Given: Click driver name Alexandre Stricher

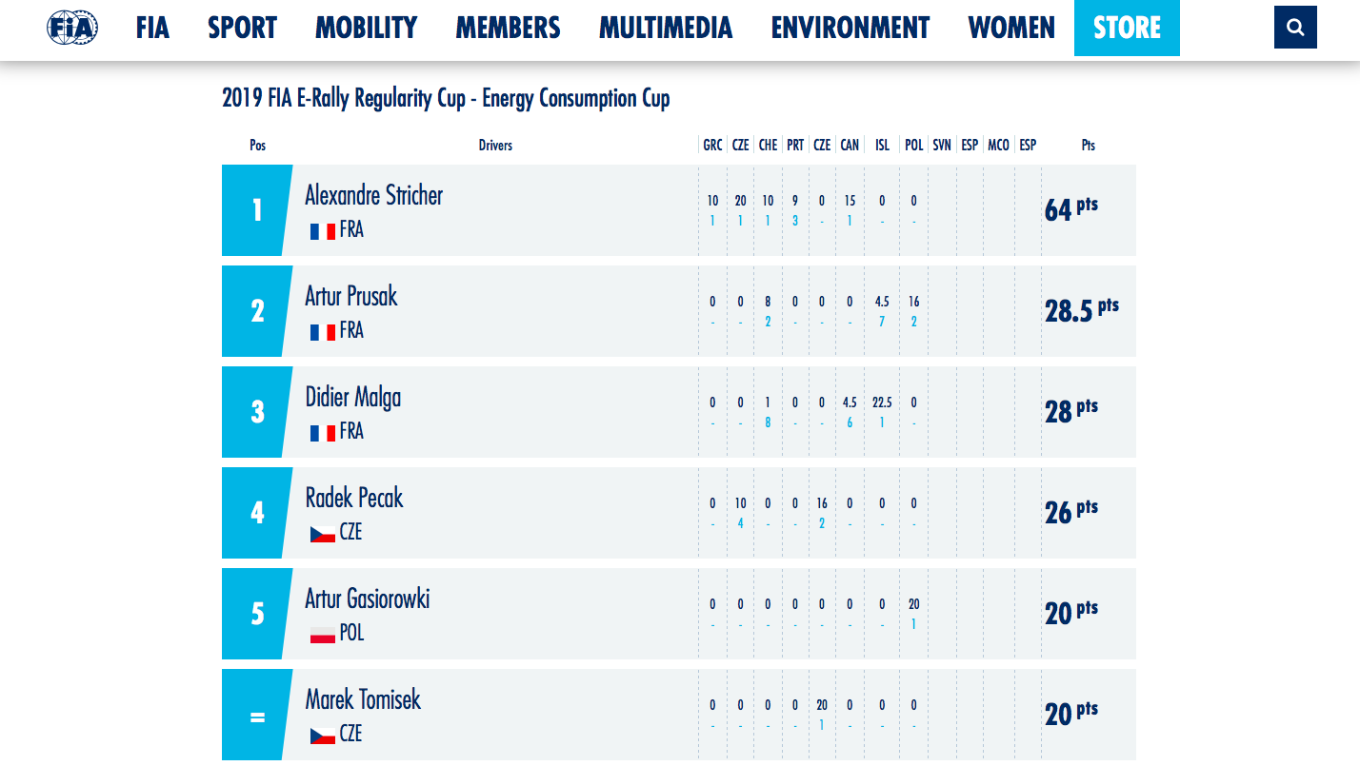Looking at the screenshot, I should tap(373, 195).
